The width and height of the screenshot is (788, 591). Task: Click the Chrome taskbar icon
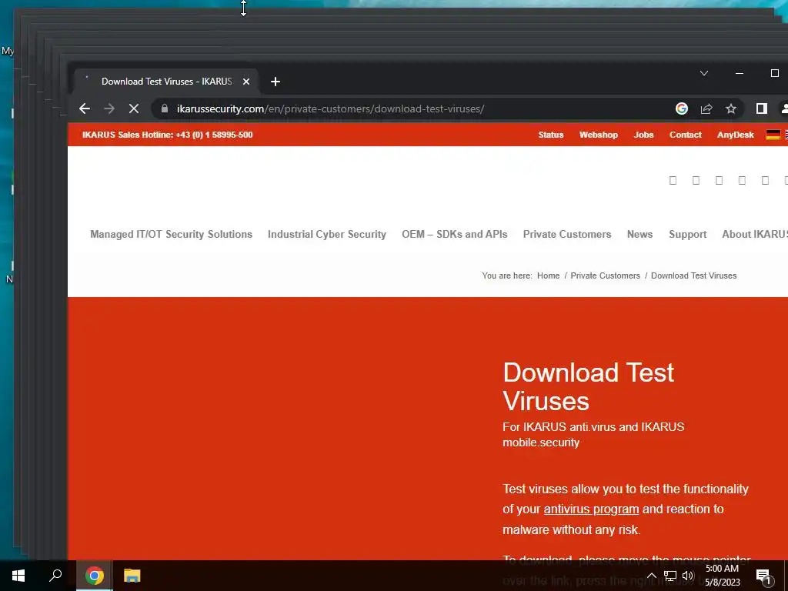(94, 576)
